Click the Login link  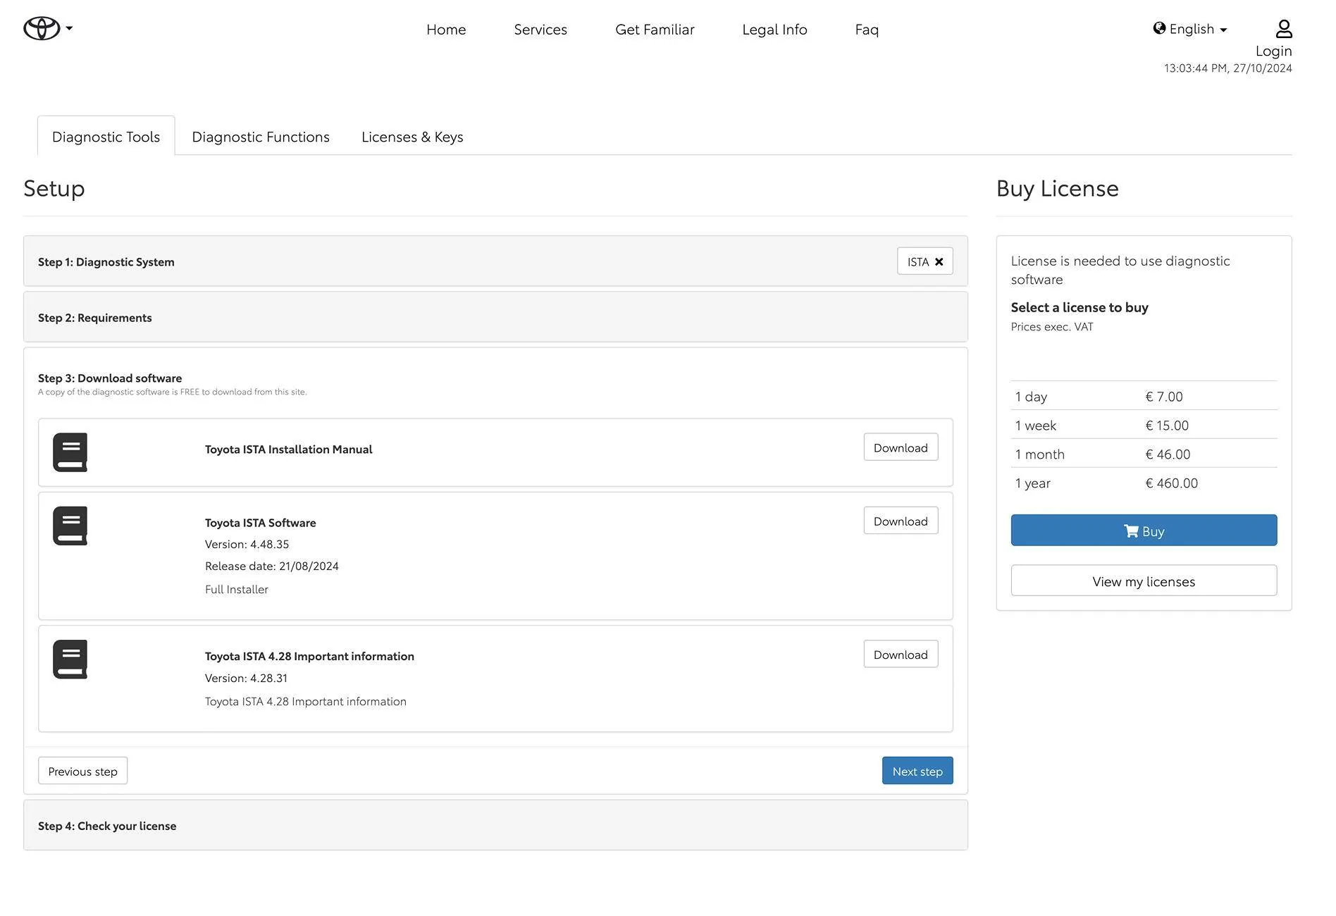pyautogui.click(x=1273, y=51)
